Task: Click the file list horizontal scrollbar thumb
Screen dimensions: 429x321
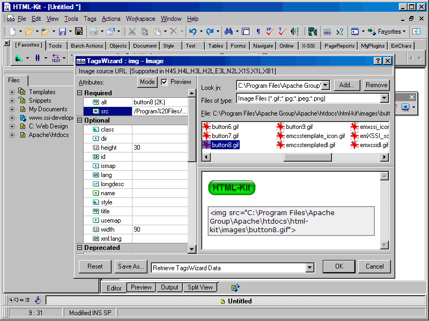Action: 307,157
